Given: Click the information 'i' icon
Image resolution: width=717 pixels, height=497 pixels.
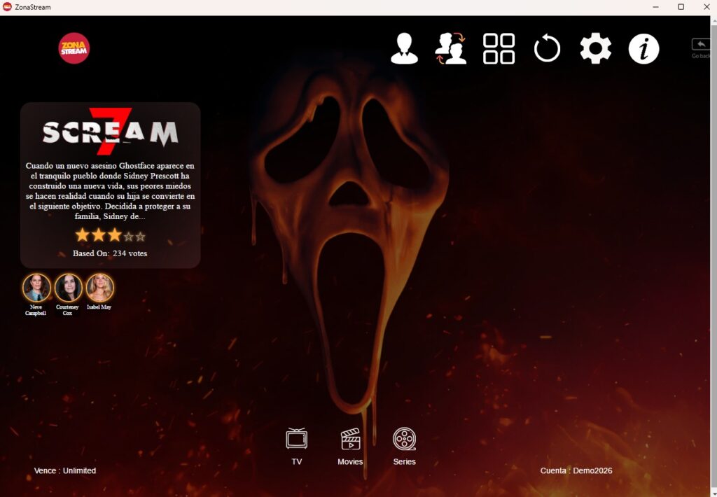Looking at the screenshot, I should [x=643, y=49].
